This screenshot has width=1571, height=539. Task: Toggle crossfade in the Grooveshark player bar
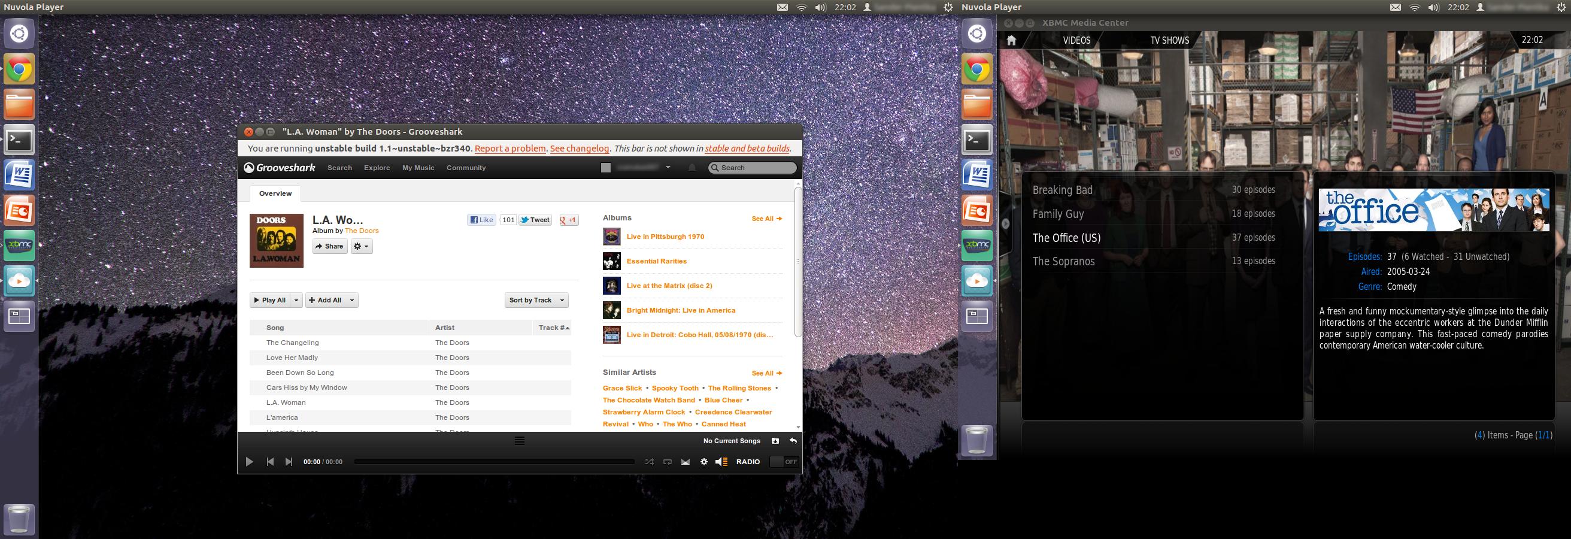click(x=686, y=462)
